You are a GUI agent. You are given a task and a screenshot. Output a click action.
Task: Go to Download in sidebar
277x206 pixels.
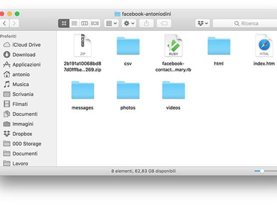[23, 54]
